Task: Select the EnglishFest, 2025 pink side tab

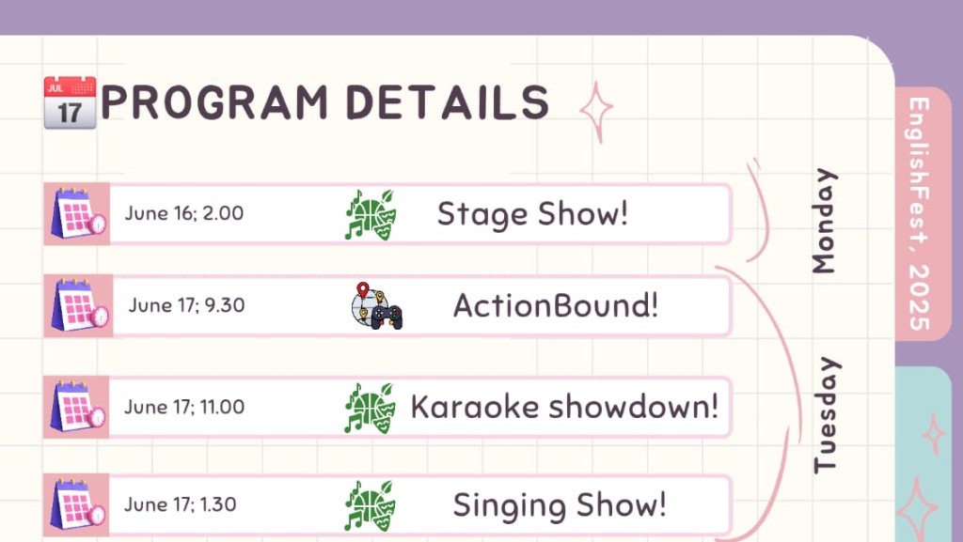Action: [923, 213]
